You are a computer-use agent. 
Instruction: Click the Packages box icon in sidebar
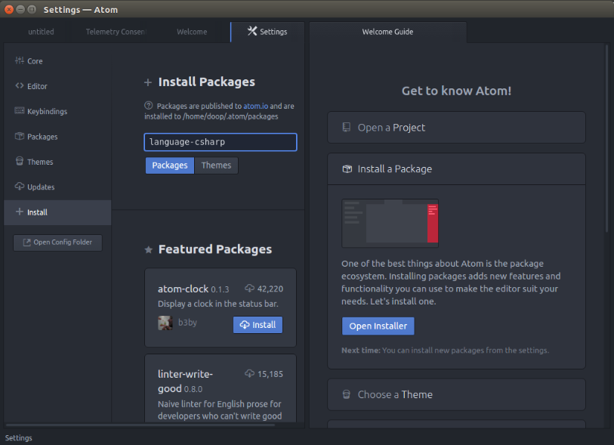click(x=19, y=136)
